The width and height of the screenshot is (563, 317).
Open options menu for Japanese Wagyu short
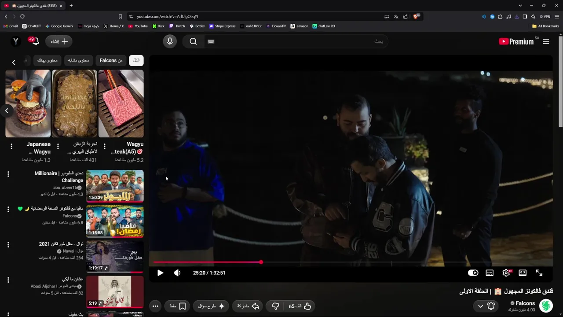(x=11, y=146)
